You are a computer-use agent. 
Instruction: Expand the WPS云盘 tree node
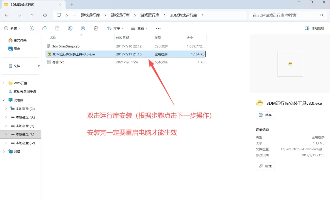pyautogui.click(x=4, y=83)
